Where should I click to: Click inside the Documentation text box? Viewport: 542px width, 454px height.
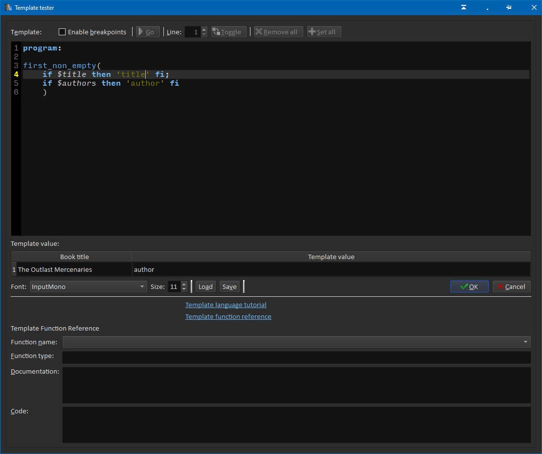point(296,385)
